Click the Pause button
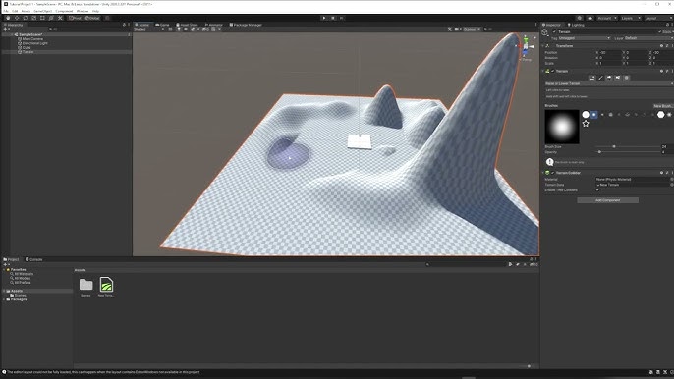Viewport: 674px width, 379px height. click(x=333, y=18)
